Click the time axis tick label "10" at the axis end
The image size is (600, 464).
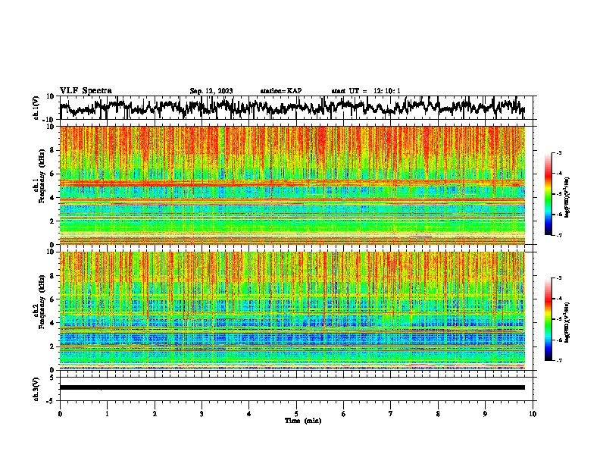[533, 414]
